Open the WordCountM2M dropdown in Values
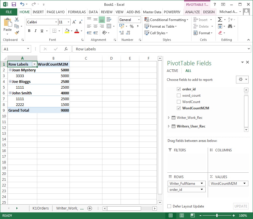The height and width of the screenshot is (219, 253). pyautogui.click(x=244, y=183)
